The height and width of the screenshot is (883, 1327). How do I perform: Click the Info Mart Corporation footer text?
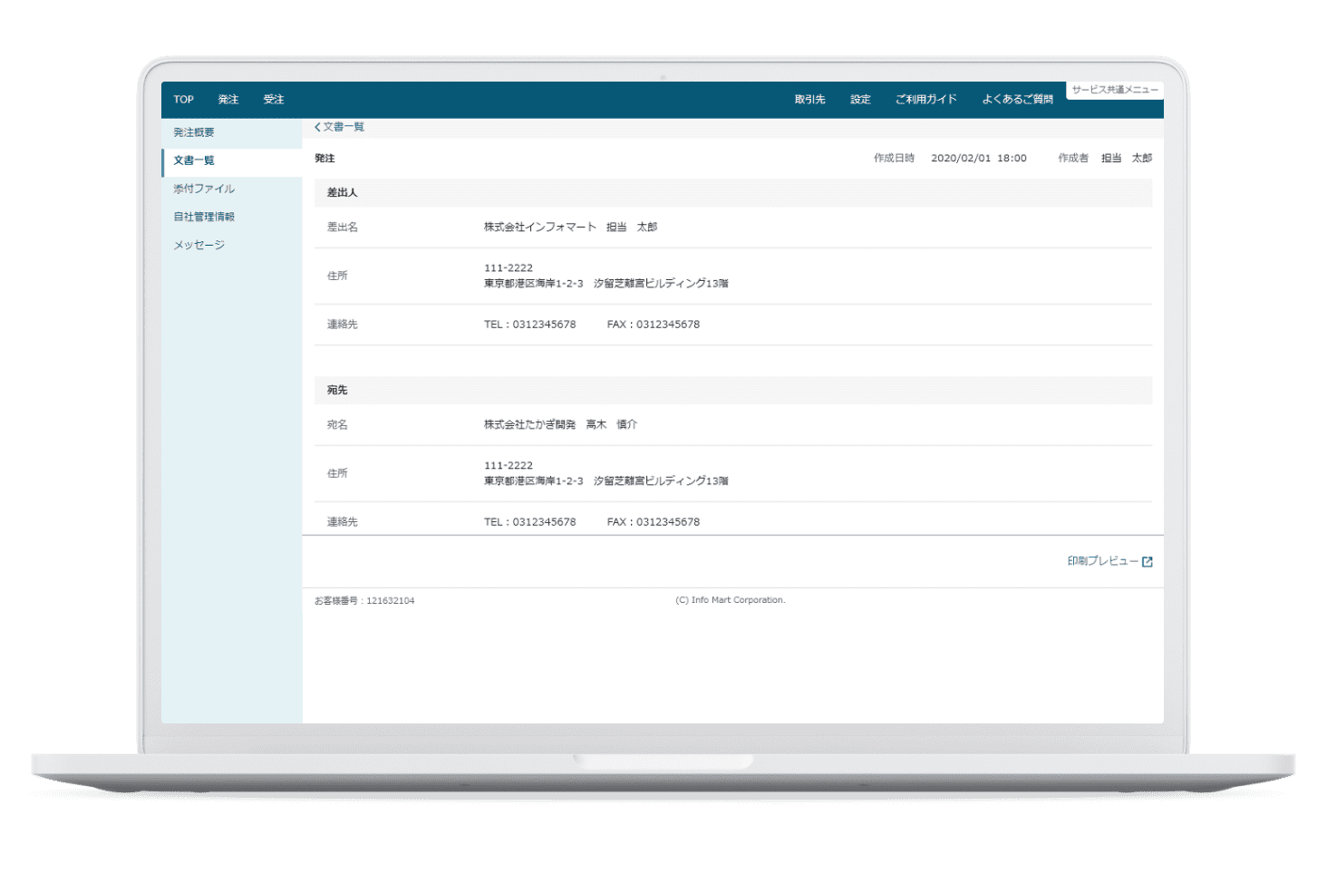(x=731, y=600)
